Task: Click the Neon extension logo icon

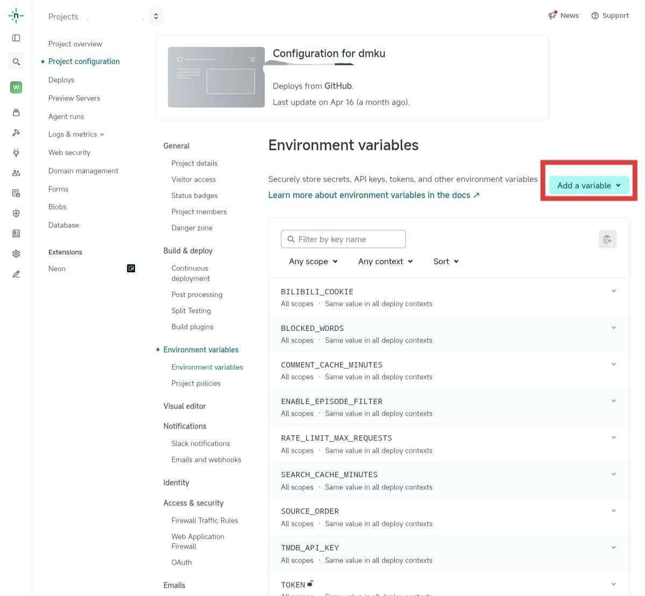Action: point(131,268)
